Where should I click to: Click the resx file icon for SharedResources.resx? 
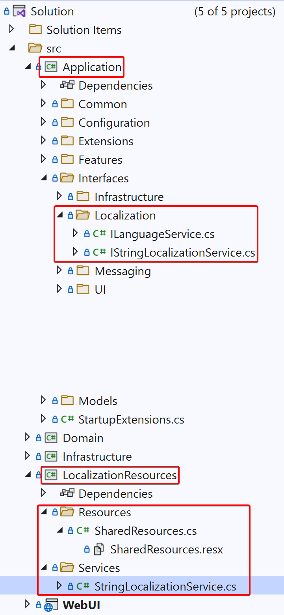(x=98, y=549)
